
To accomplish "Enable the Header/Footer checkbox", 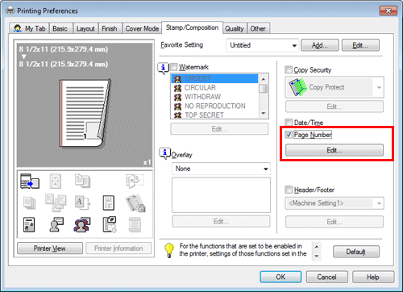I will (x=289, y=190).
